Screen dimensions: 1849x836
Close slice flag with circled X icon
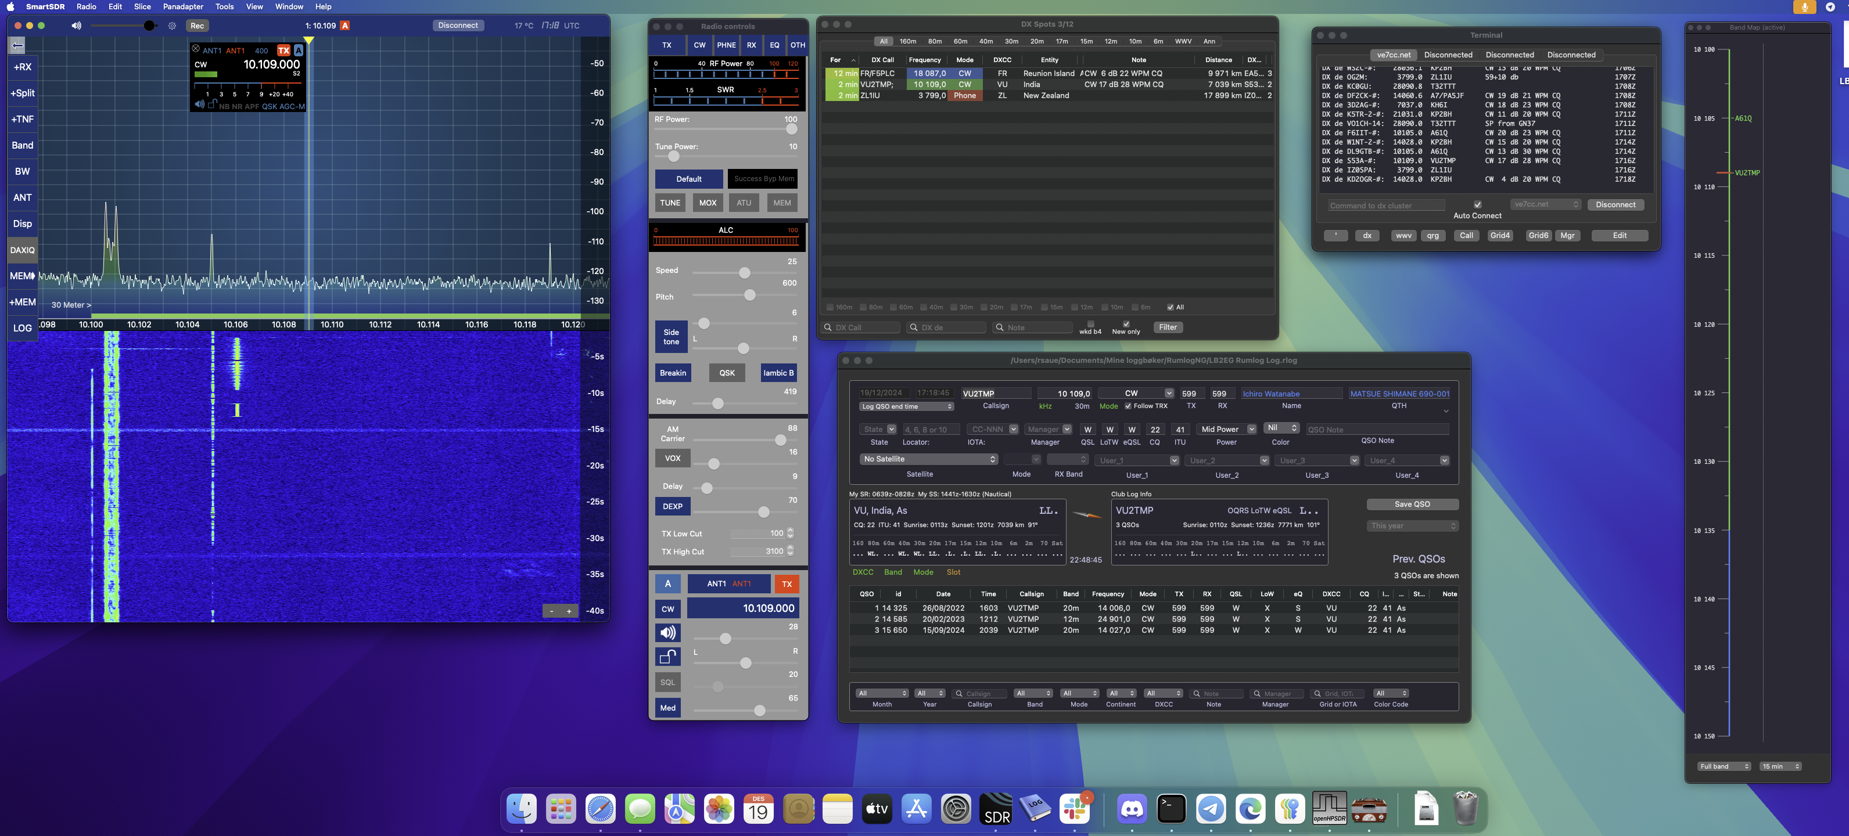pyautogui.click(x=195, y=49)
